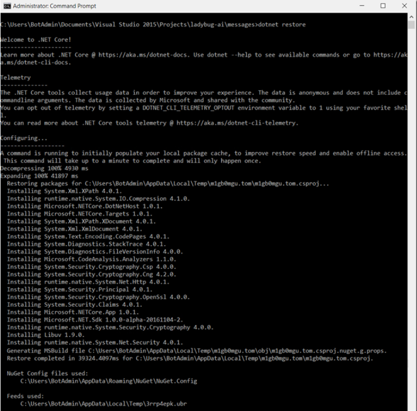Click 'Installing System.Security.Principal 4.0.1.' line
Viewport: 417px width, 411px height.
(x=80, y=289)
